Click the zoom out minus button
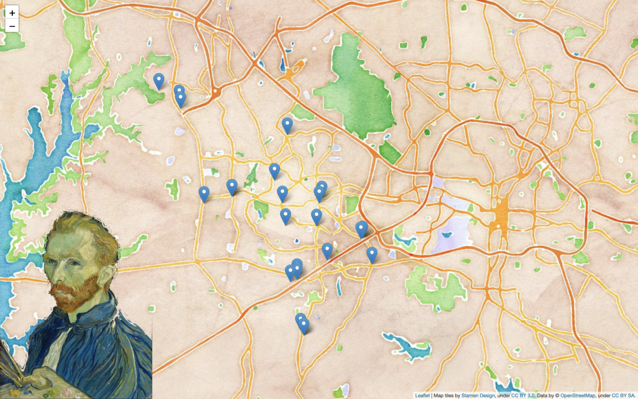Image resolution: width=638 pixels, height=399 pixels. pos(12,25)
